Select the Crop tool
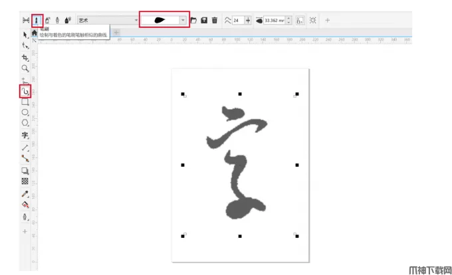This screenshot has height=275, width=452. point(25,58)
